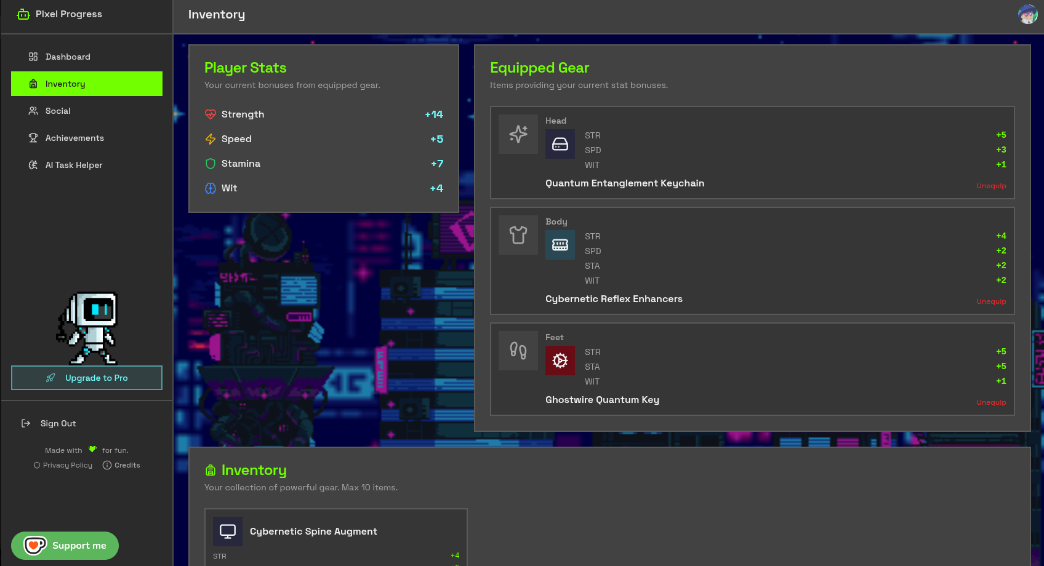Unequip the Cybernetic Reflex Enhancers
Viewport: 1044px width, 566px height.
[991, 301]
